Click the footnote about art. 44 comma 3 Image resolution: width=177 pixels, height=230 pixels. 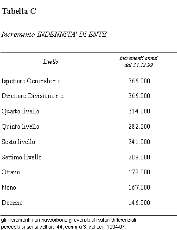[x=69, y=223]
